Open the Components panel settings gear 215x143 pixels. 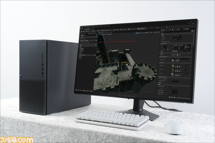(97, 35)
